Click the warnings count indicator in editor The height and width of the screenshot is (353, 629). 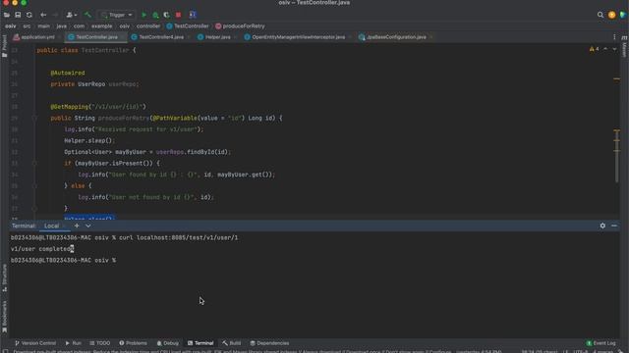point(594,49)
